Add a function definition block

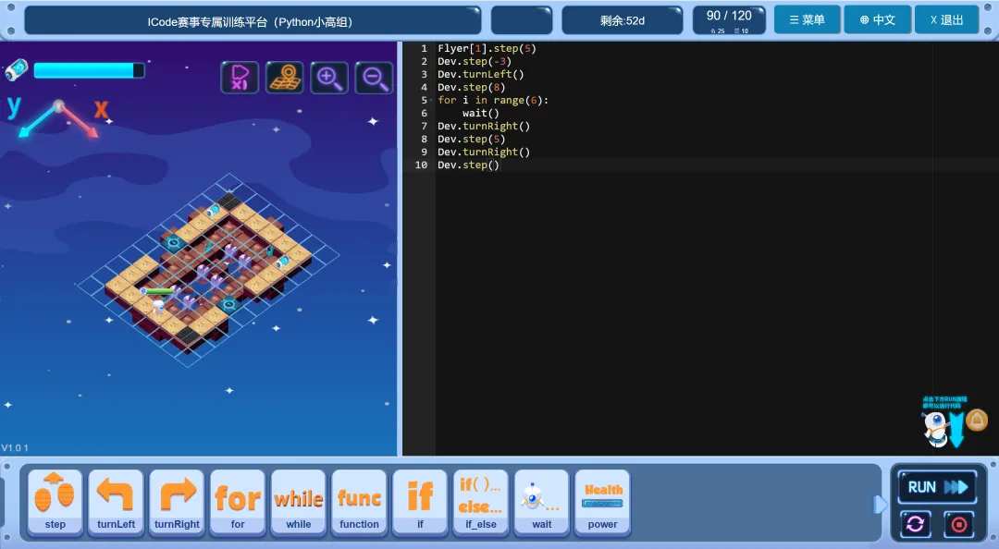tap(359, 503)
